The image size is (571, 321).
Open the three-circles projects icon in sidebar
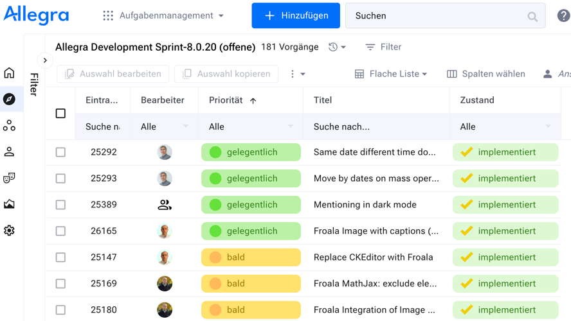[9, 125]
